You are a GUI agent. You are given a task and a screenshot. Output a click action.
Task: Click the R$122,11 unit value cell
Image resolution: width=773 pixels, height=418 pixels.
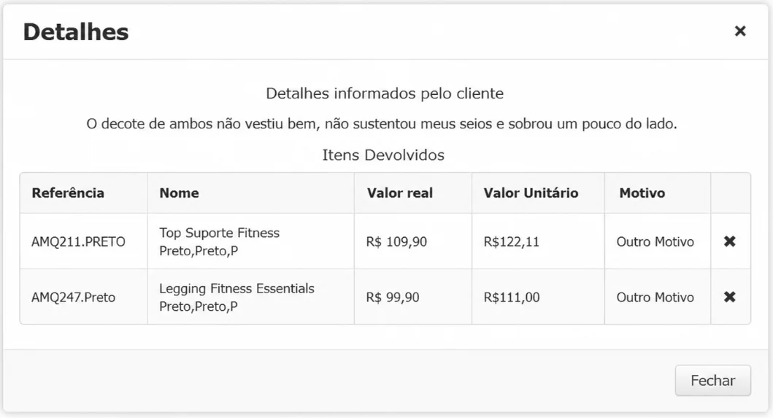tap(511, 241)
